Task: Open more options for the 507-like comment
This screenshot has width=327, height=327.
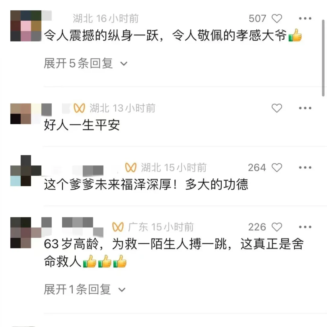Action: point(305,18)
